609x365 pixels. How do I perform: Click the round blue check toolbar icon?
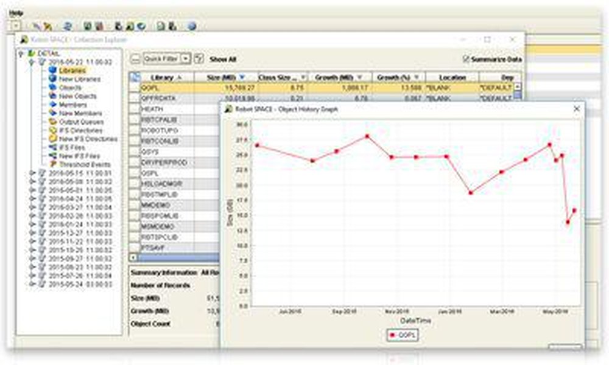(x=142, y=26)
